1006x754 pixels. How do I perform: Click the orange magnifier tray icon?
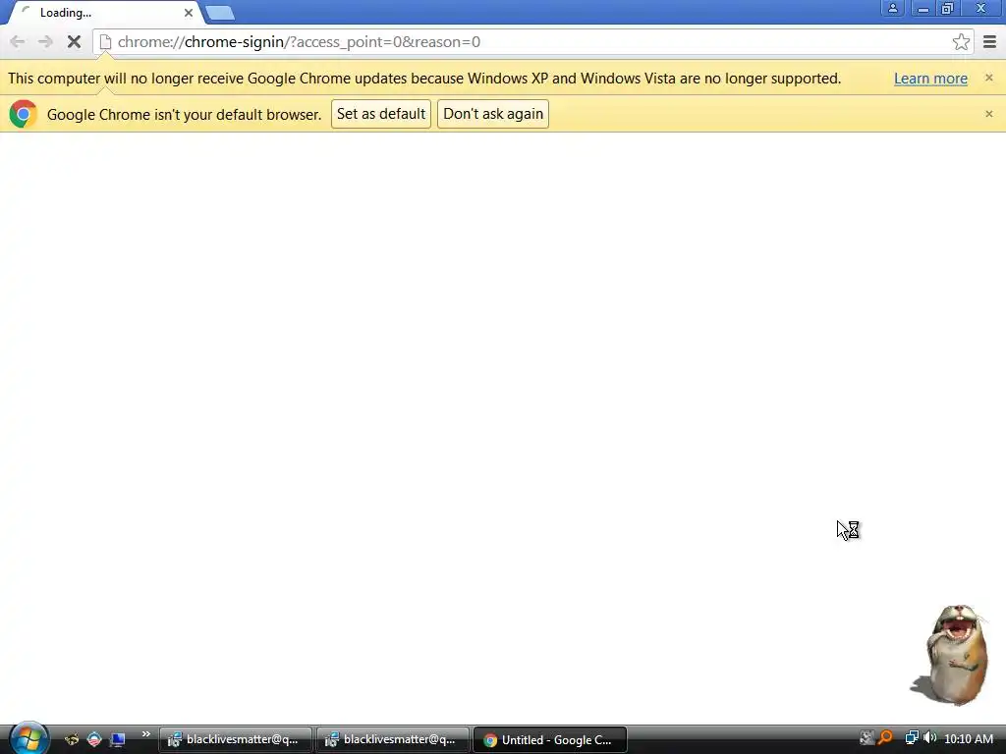[x=885, y=738]
